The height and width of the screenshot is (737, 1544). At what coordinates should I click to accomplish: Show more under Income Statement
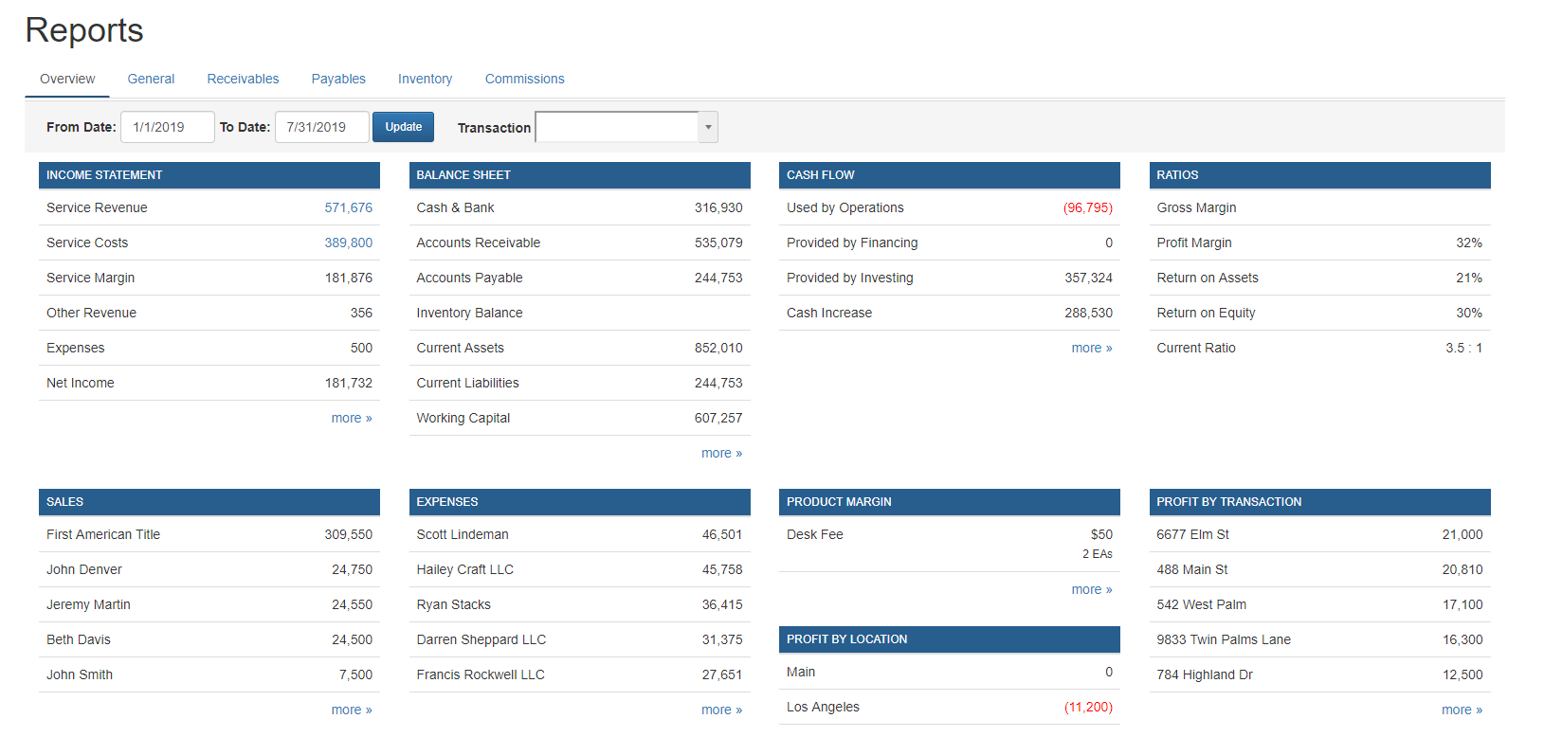(351, 418)
